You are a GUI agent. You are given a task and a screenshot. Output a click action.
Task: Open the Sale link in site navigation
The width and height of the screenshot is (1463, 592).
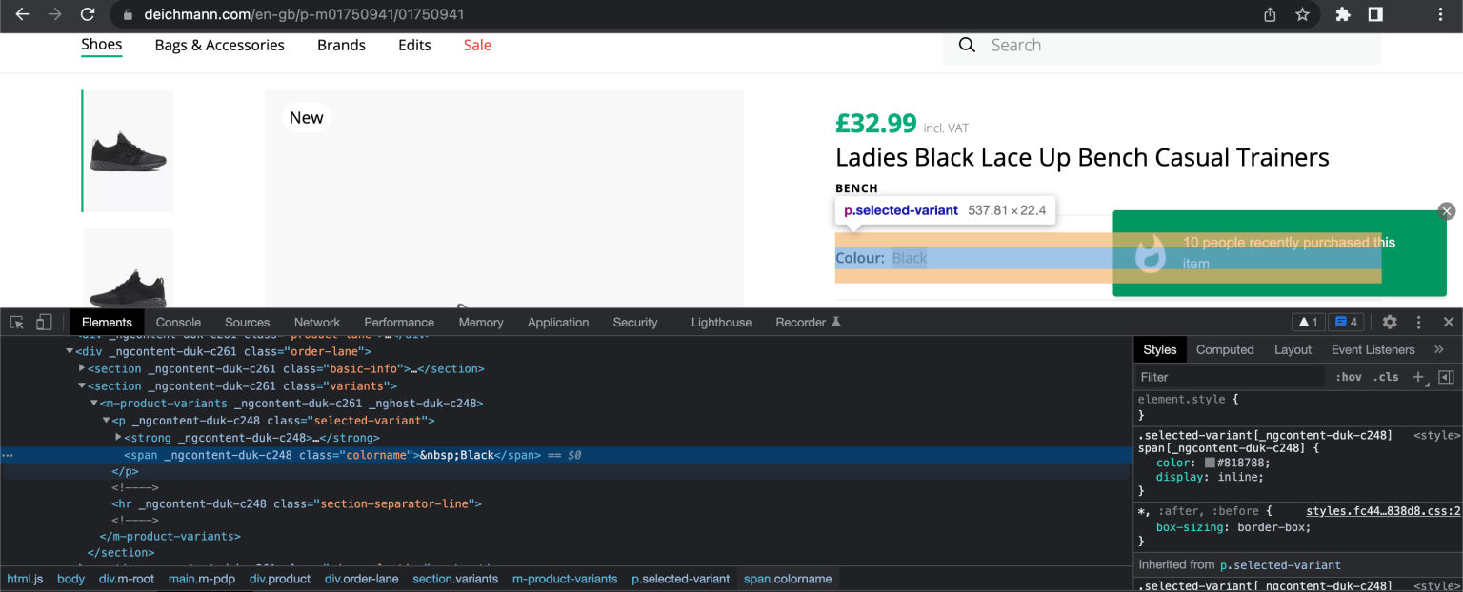pos(477,45)
